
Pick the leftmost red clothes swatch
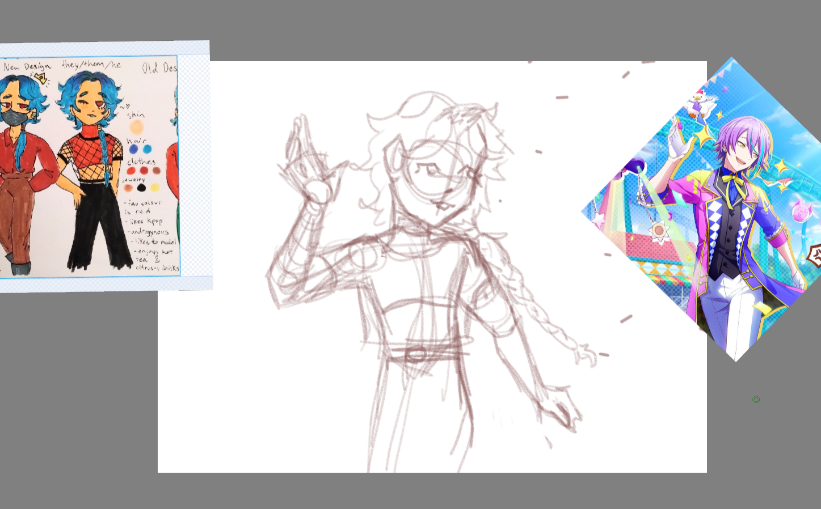coord(131,171)
